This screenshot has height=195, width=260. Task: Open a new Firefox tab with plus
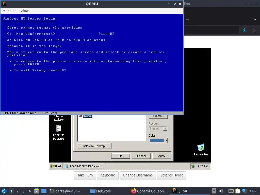pyautogui.click(x=188, y=20)
